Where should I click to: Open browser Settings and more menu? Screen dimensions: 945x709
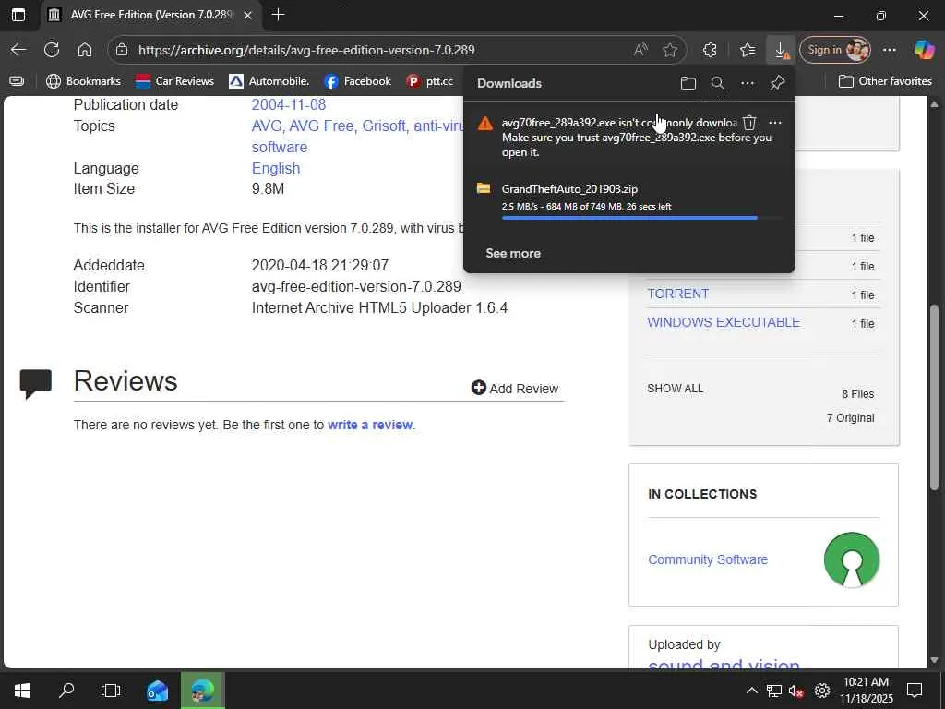(x=890, y=50)
